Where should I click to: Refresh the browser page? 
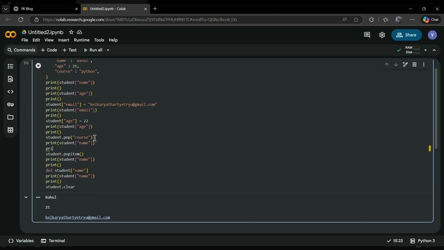click(21, 20)
